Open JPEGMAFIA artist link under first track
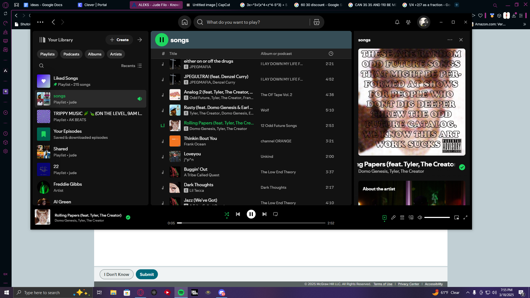Viewport: 530px width, 298px height. [x=200, y=67]
